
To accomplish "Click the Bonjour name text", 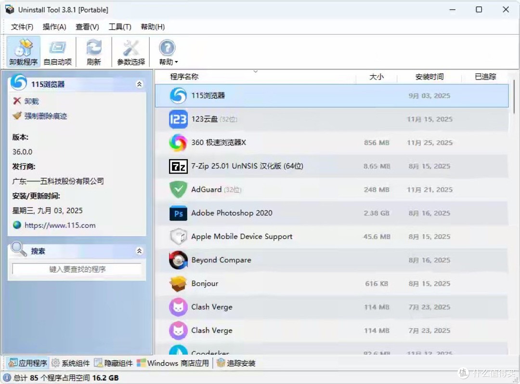I will [x=205, y=283].
